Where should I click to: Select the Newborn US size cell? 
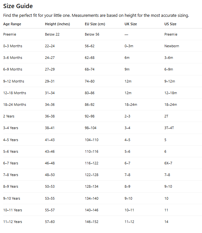[x=172, y=46]
